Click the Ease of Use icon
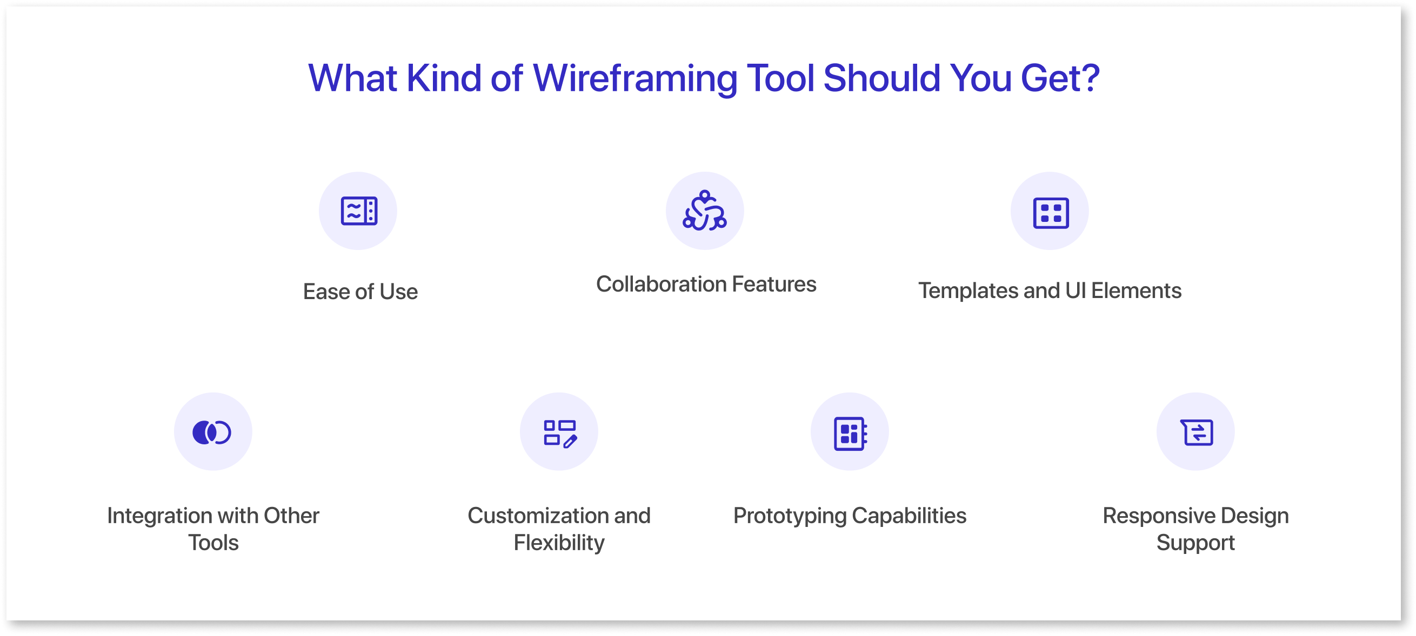This screenshot has height=636, width=1416. pos(358,211)
